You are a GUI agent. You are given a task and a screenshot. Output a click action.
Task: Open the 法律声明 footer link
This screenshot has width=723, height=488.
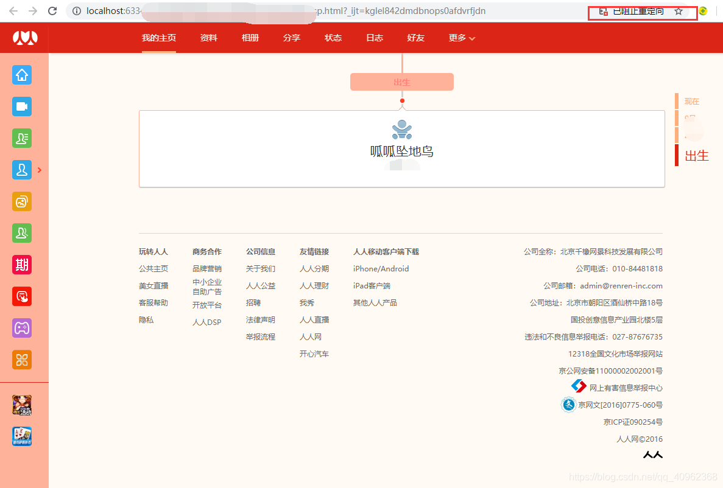tap(261, 320)
